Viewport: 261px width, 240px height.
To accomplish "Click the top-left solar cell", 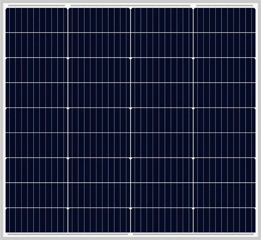I will coord(37,20).
